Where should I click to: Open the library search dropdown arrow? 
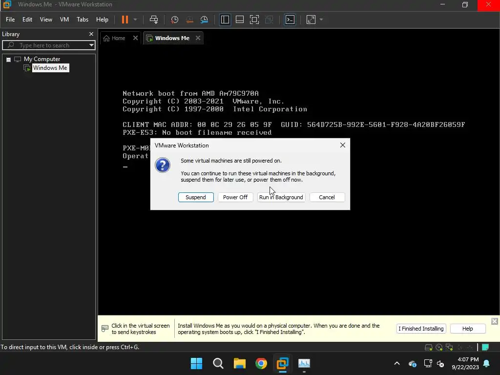(x=91, y=45)
